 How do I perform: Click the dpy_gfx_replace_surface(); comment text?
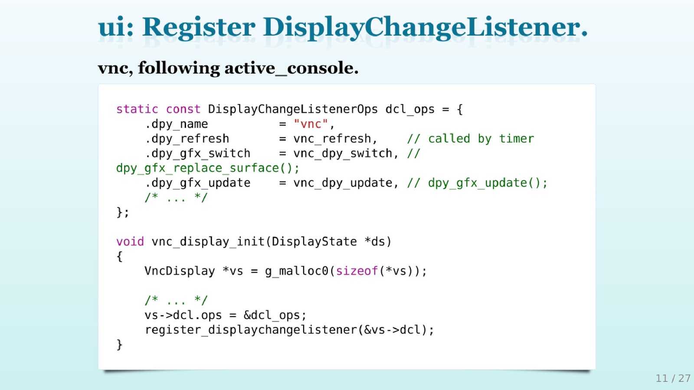pos(208,168)
